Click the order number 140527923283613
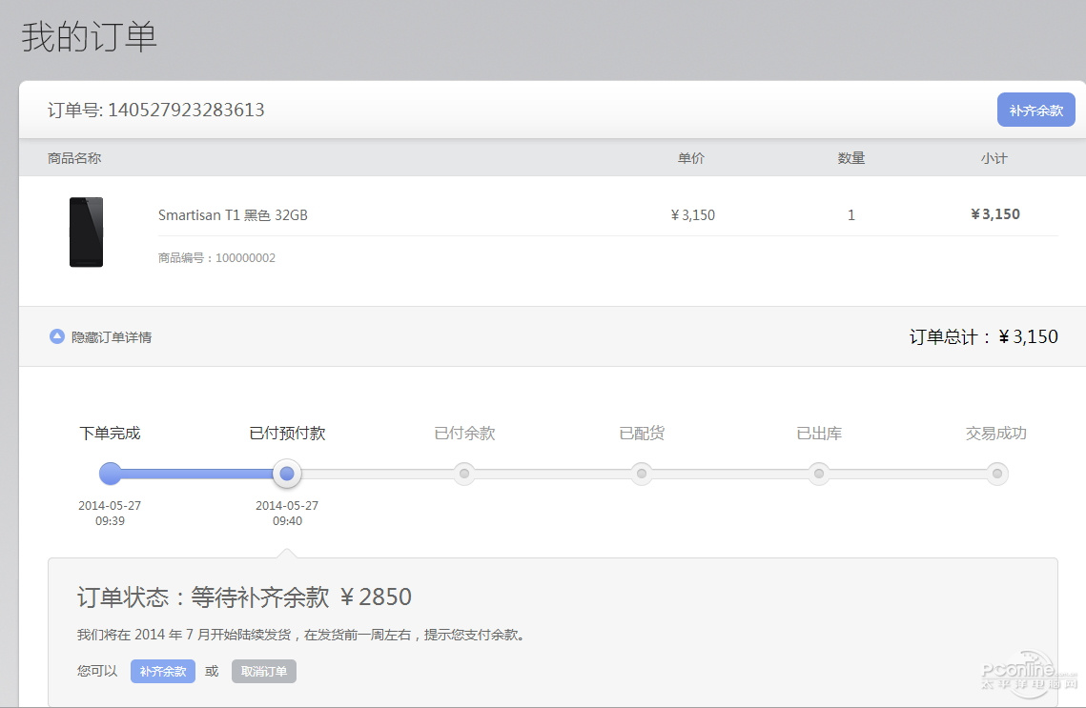Viewport: 1086px width, 708px height. point(186,110)
